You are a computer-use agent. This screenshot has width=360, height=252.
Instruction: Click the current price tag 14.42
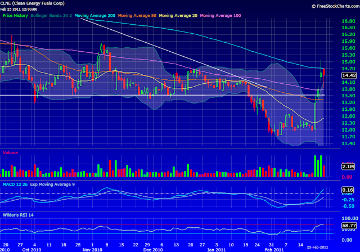click(349, 75)
